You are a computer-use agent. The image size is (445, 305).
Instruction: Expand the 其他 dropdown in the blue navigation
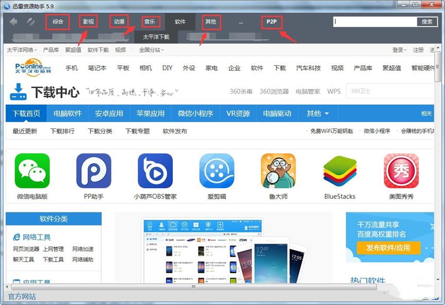point(317,113)
